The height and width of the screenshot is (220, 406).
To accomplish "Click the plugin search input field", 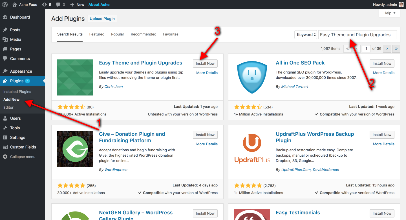I will (x=358, y=35).
